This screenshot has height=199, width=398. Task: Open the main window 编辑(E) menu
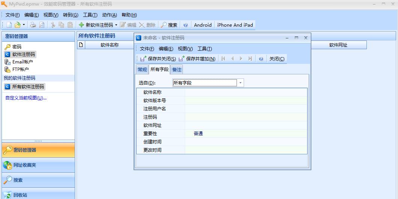(x=32, y=15)
